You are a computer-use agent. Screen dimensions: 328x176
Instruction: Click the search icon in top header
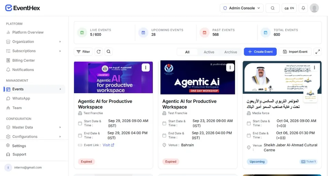coord(273,8)
